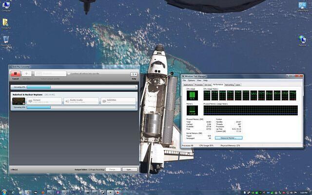Expand the Output settings box
Image resolution: width=312 pixels, height=195 pixels.
pyautogui.click(x=45, y=101)
